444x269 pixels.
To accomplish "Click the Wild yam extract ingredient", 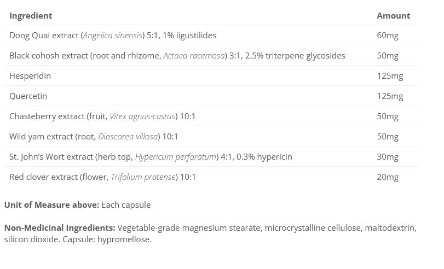I will click(94, 137).
